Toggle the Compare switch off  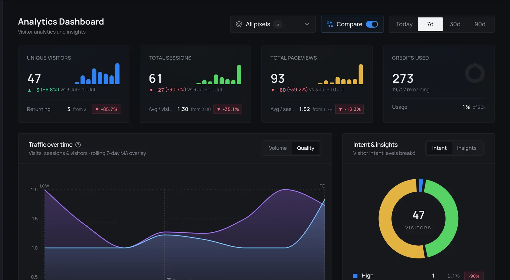point(372,24)
